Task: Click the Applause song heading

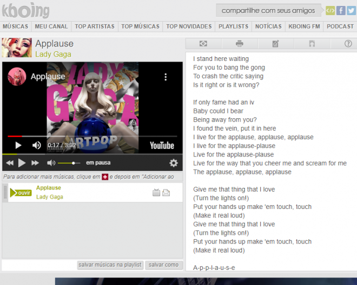Action: [x=55, y=44]
